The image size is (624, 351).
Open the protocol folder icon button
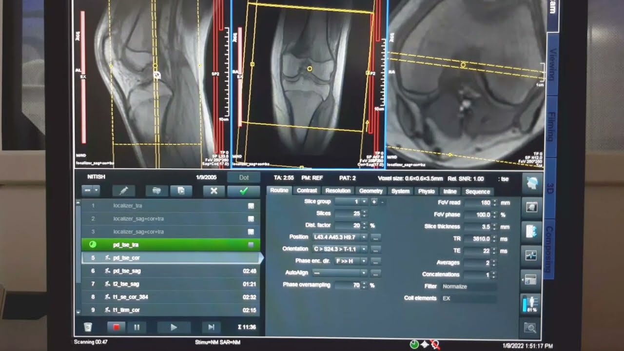point(156,191)
